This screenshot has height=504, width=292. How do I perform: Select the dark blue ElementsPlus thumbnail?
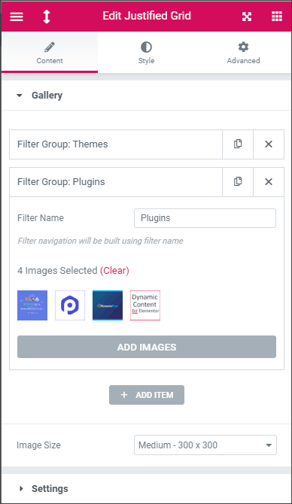pyautogui.click(x=108, y=305)
